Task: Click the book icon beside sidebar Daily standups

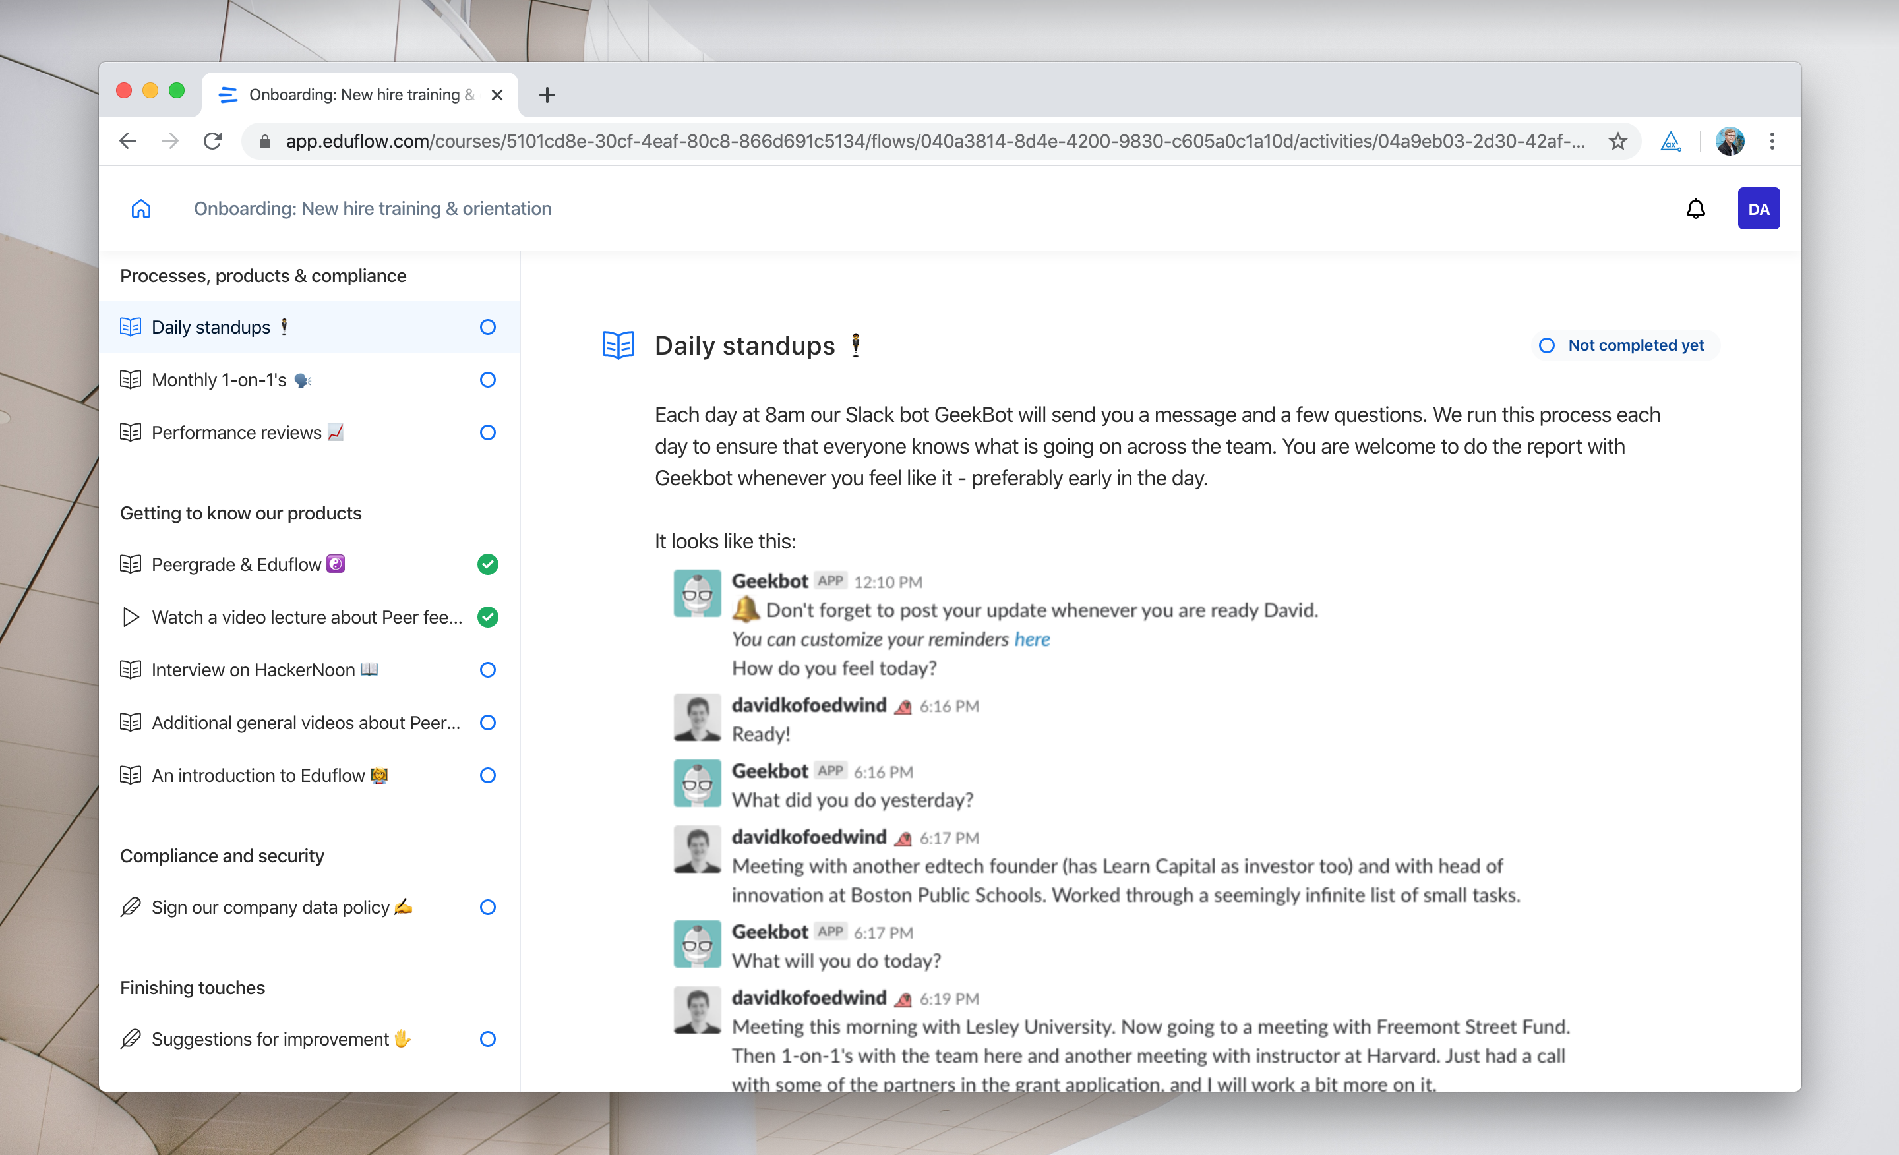Action: 131,327
